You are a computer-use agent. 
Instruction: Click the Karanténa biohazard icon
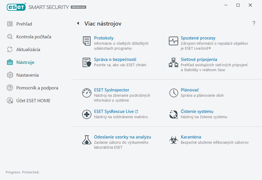pyautogui.click(x=174, y=140)
